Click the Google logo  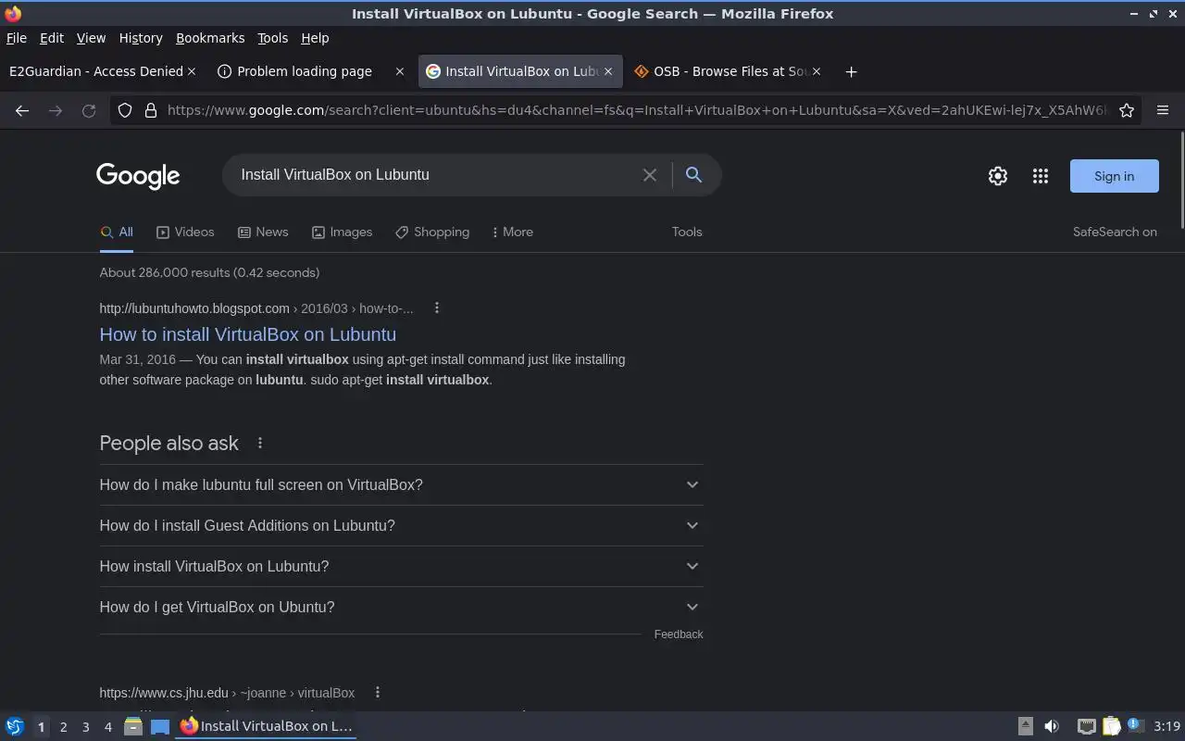(138, 176)
